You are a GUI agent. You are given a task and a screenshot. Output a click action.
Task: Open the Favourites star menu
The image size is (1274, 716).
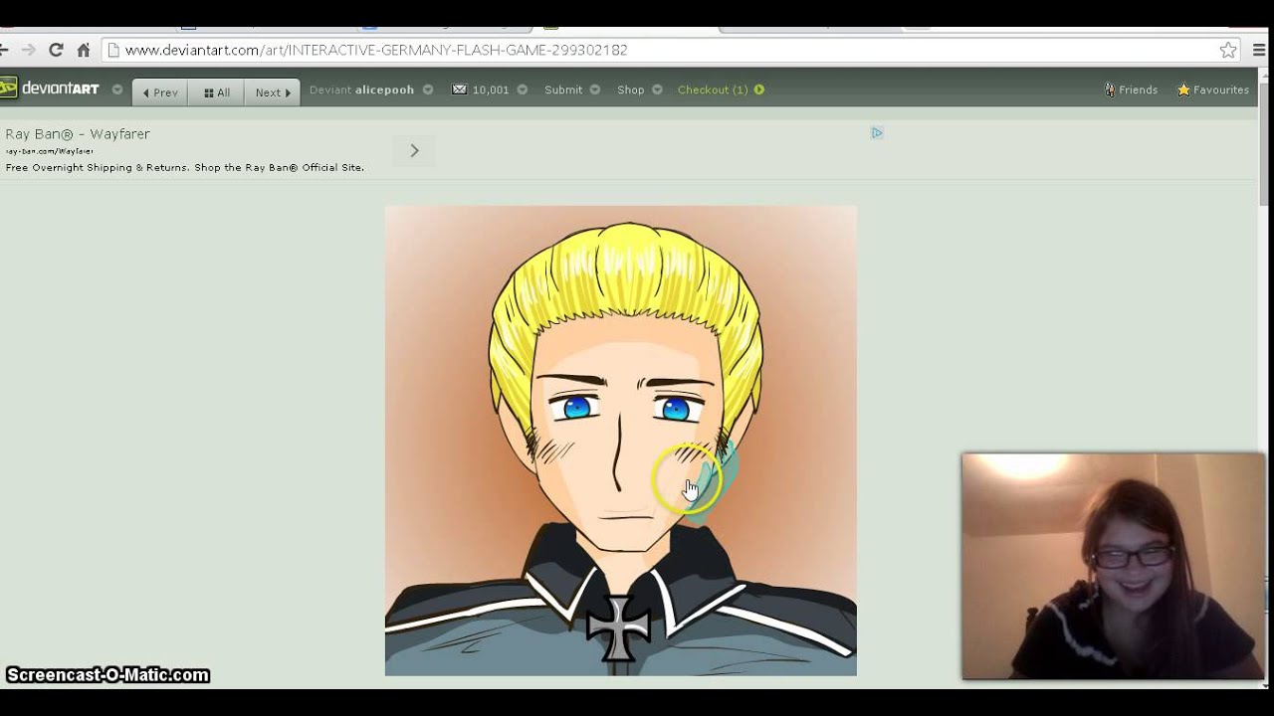click(1213, 89)
